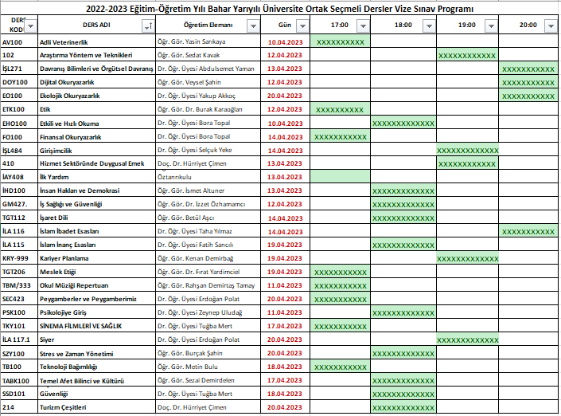Click 'Peygamberler ve Peygamberimiz' cell
The height and width of the screenshot is (416, 561).
point(96,299)
